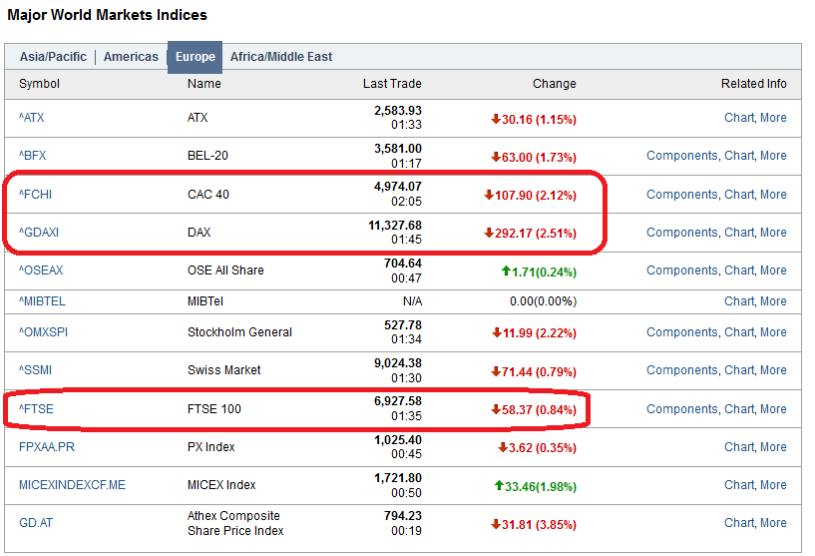
Task: Open Components link for FTSE 100
Action: (682, 409)
